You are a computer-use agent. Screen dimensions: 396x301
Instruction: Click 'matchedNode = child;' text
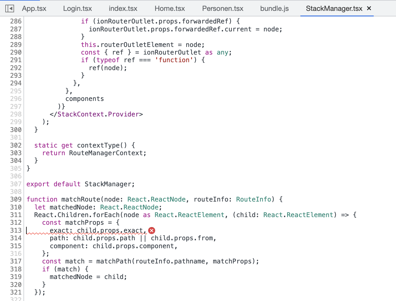[88, 277]
